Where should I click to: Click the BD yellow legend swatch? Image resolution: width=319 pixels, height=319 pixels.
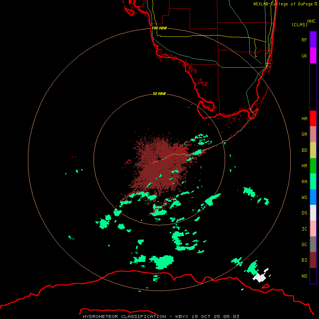click(313, 150)
